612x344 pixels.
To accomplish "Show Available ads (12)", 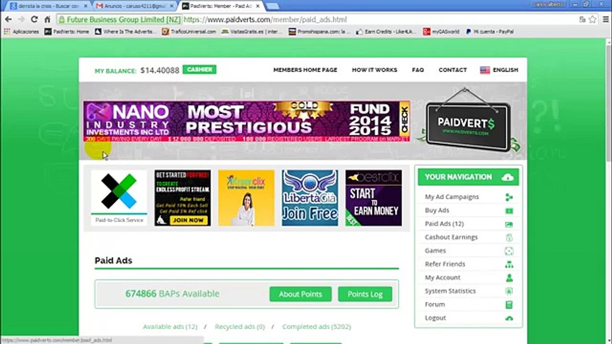I will 170,327.
